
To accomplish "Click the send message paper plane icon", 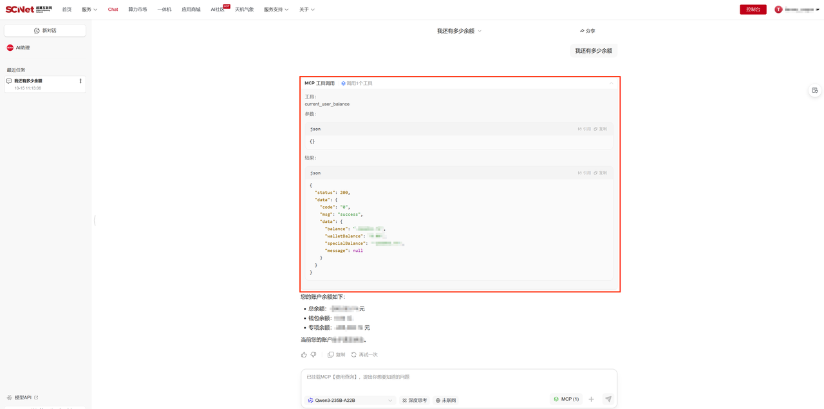I will click(x=608, y=399).
